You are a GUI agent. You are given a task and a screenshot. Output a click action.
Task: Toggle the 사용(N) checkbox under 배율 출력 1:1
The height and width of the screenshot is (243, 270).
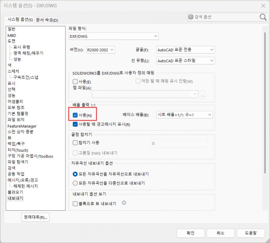coord(75,115)
